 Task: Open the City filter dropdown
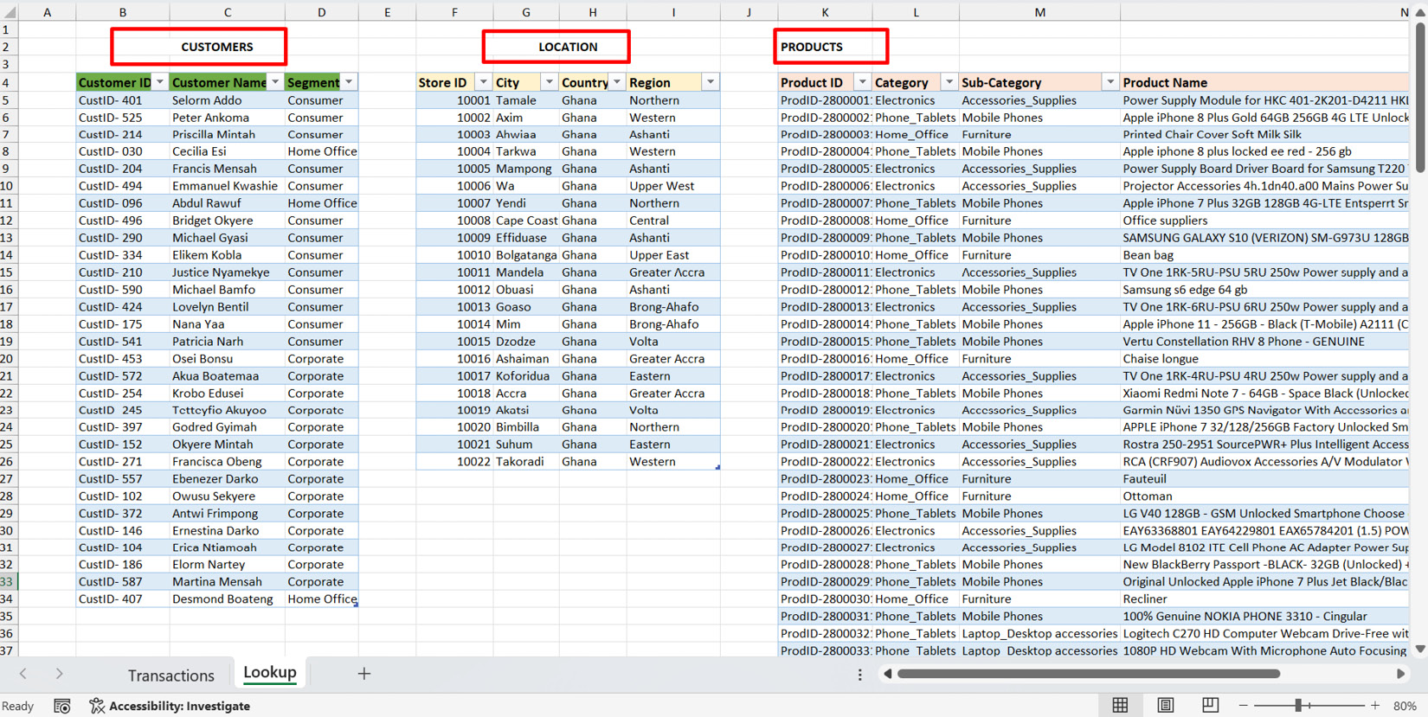[x=549, y=82]
